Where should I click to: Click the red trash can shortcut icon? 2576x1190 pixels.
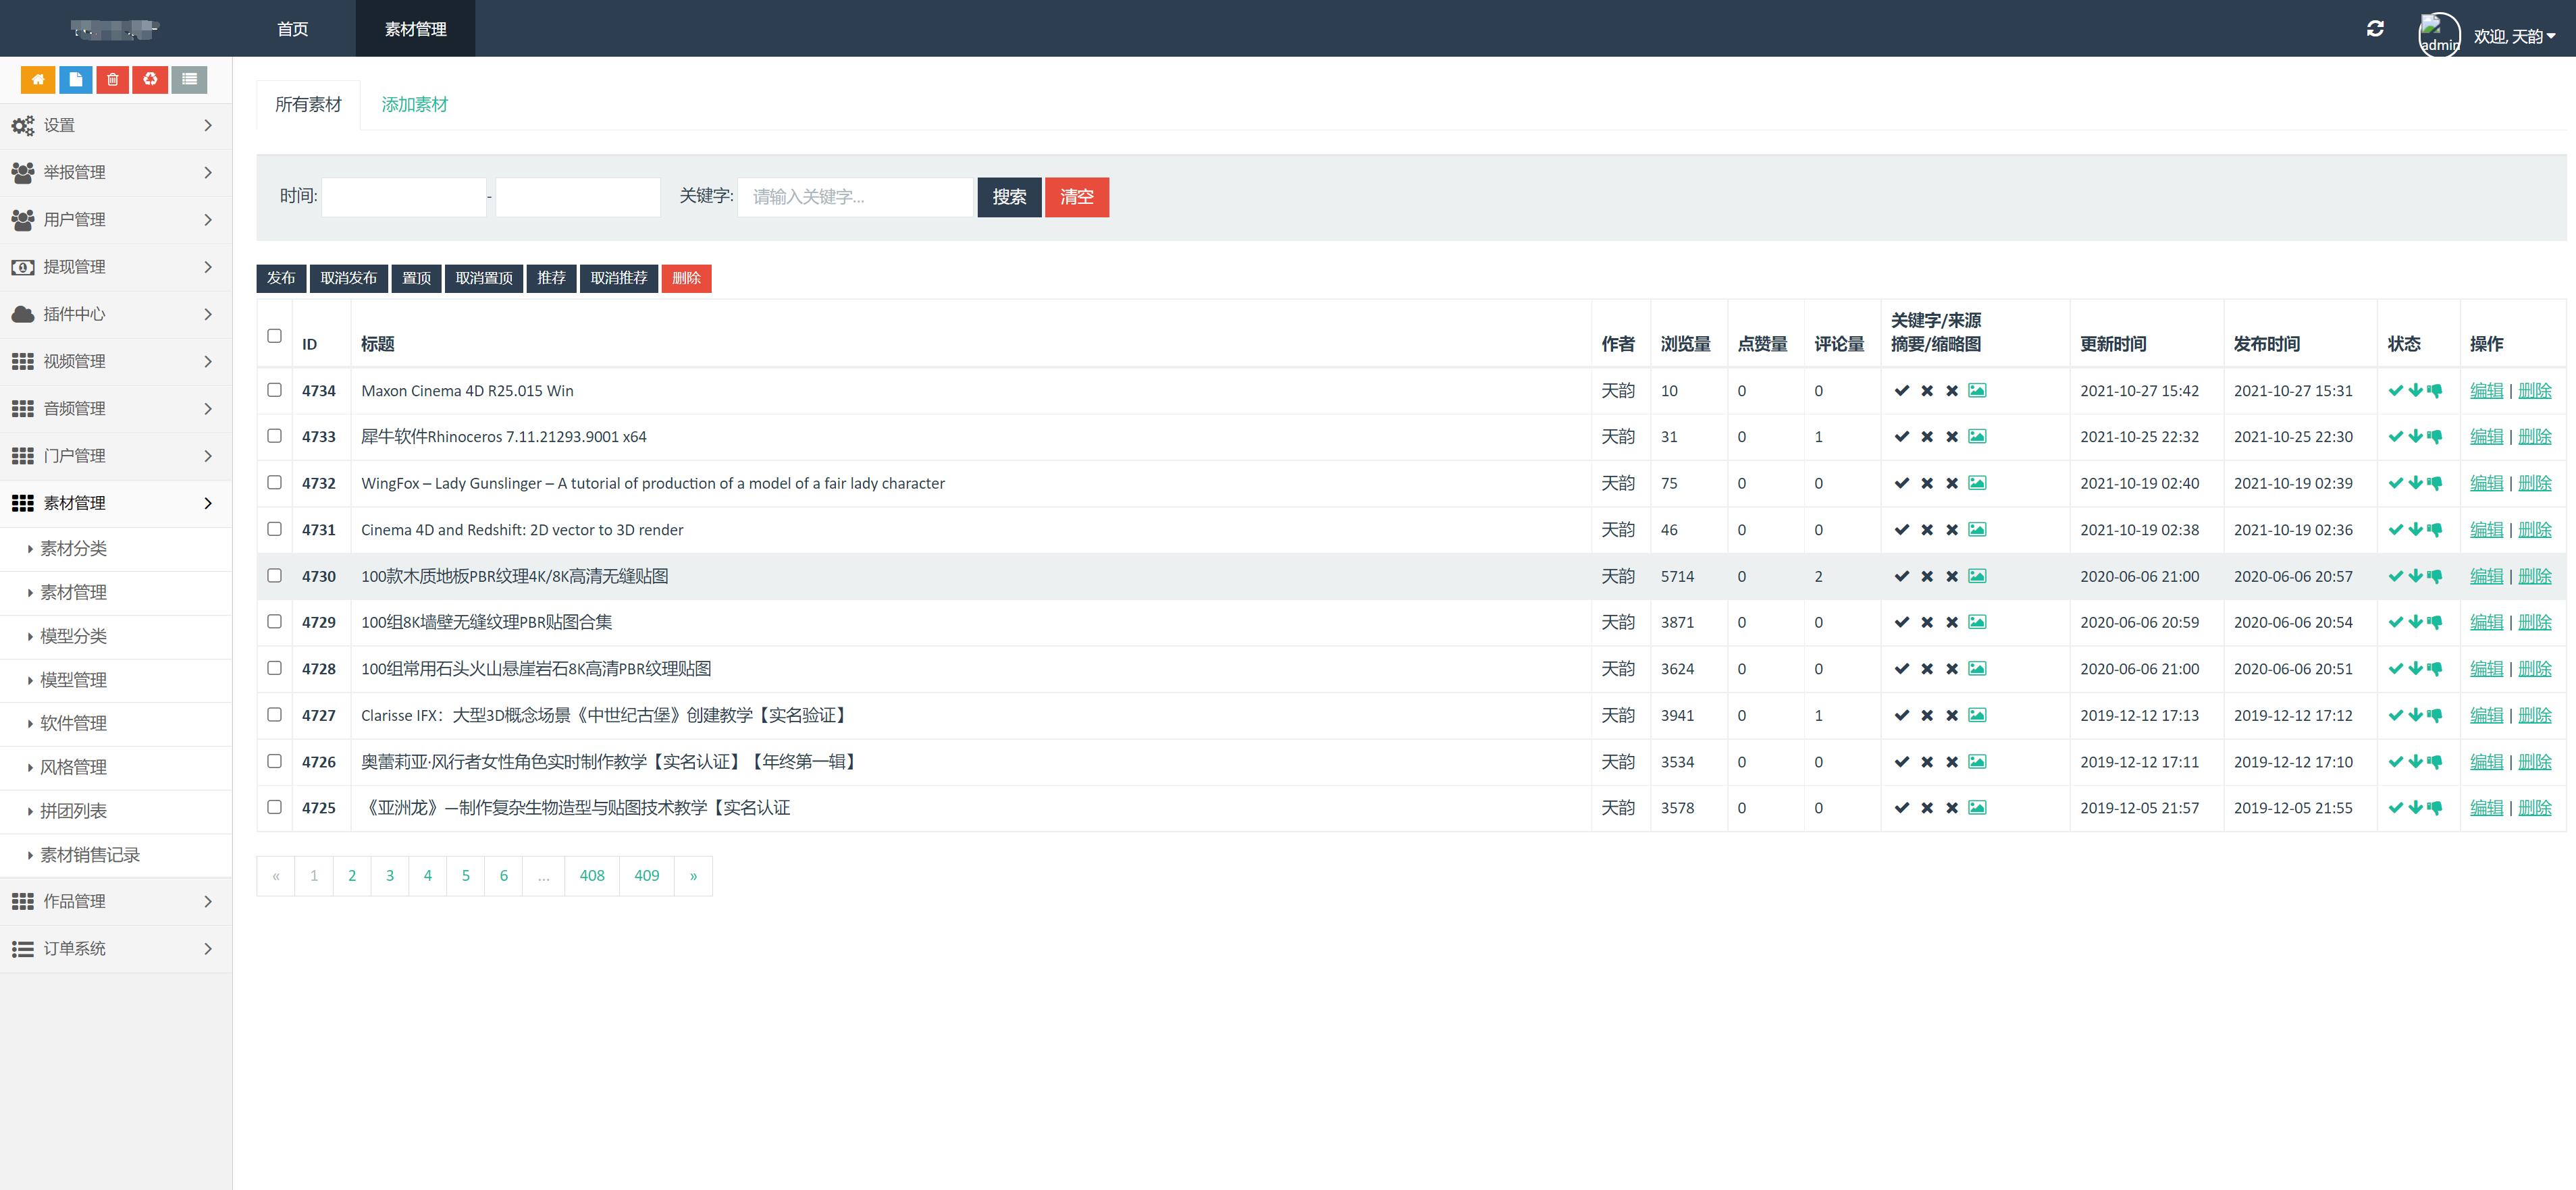(x=113, y=79)
